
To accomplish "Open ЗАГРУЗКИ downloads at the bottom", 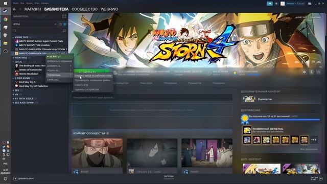I will [x=169, y=177].
